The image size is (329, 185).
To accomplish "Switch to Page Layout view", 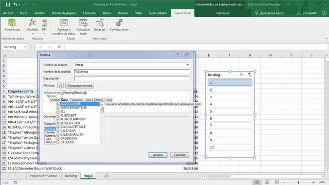I will click(x=267, y=182).
